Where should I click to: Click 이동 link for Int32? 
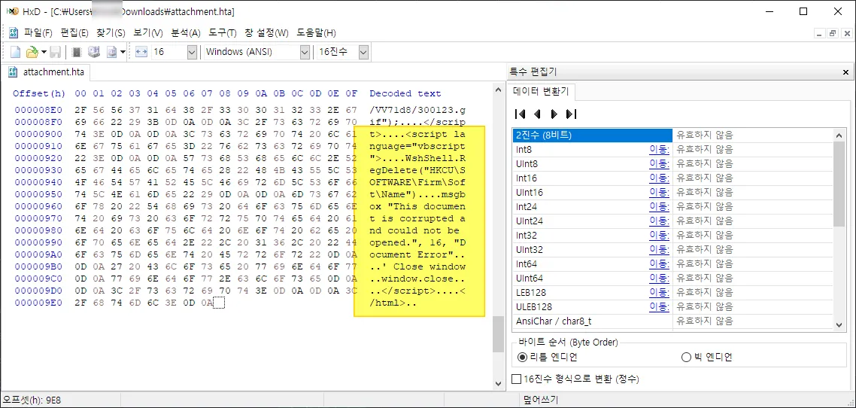pyautogui.click(x=659, y=236)
